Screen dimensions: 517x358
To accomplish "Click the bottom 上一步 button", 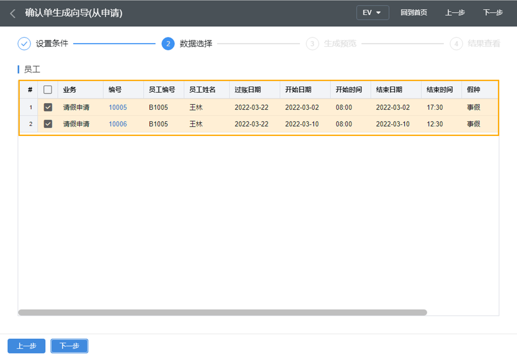I will pyautogui.click(x=26, y=346).
